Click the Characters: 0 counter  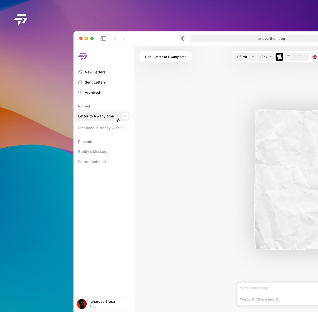click(x=267, y=299)
